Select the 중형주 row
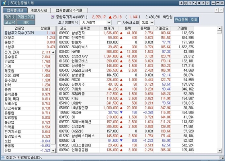 click(30, 42)
